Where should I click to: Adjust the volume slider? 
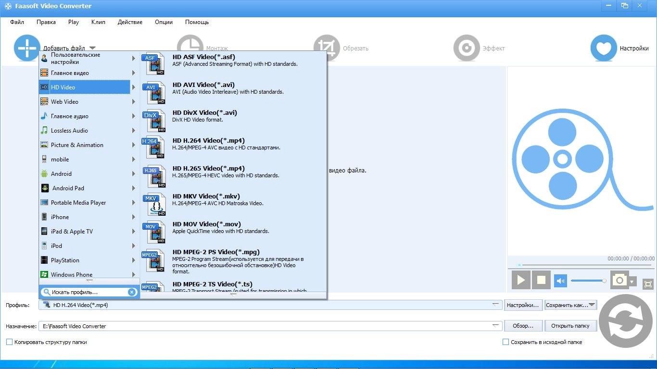588,281
